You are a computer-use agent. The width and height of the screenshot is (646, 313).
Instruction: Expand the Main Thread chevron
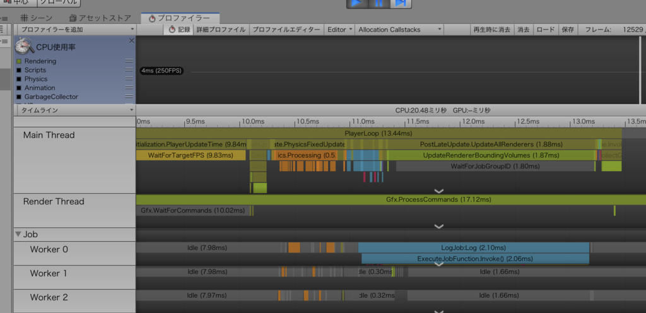click(x=439, y=191)
